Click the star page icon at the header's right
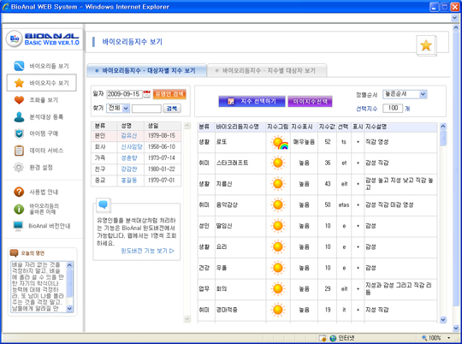Screen dimensions: 462x344 tap(426, 45)
